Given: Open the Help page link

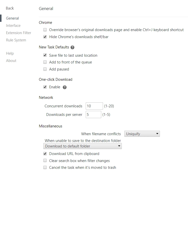Looking at the screenshot, I should tap(10, 53).
